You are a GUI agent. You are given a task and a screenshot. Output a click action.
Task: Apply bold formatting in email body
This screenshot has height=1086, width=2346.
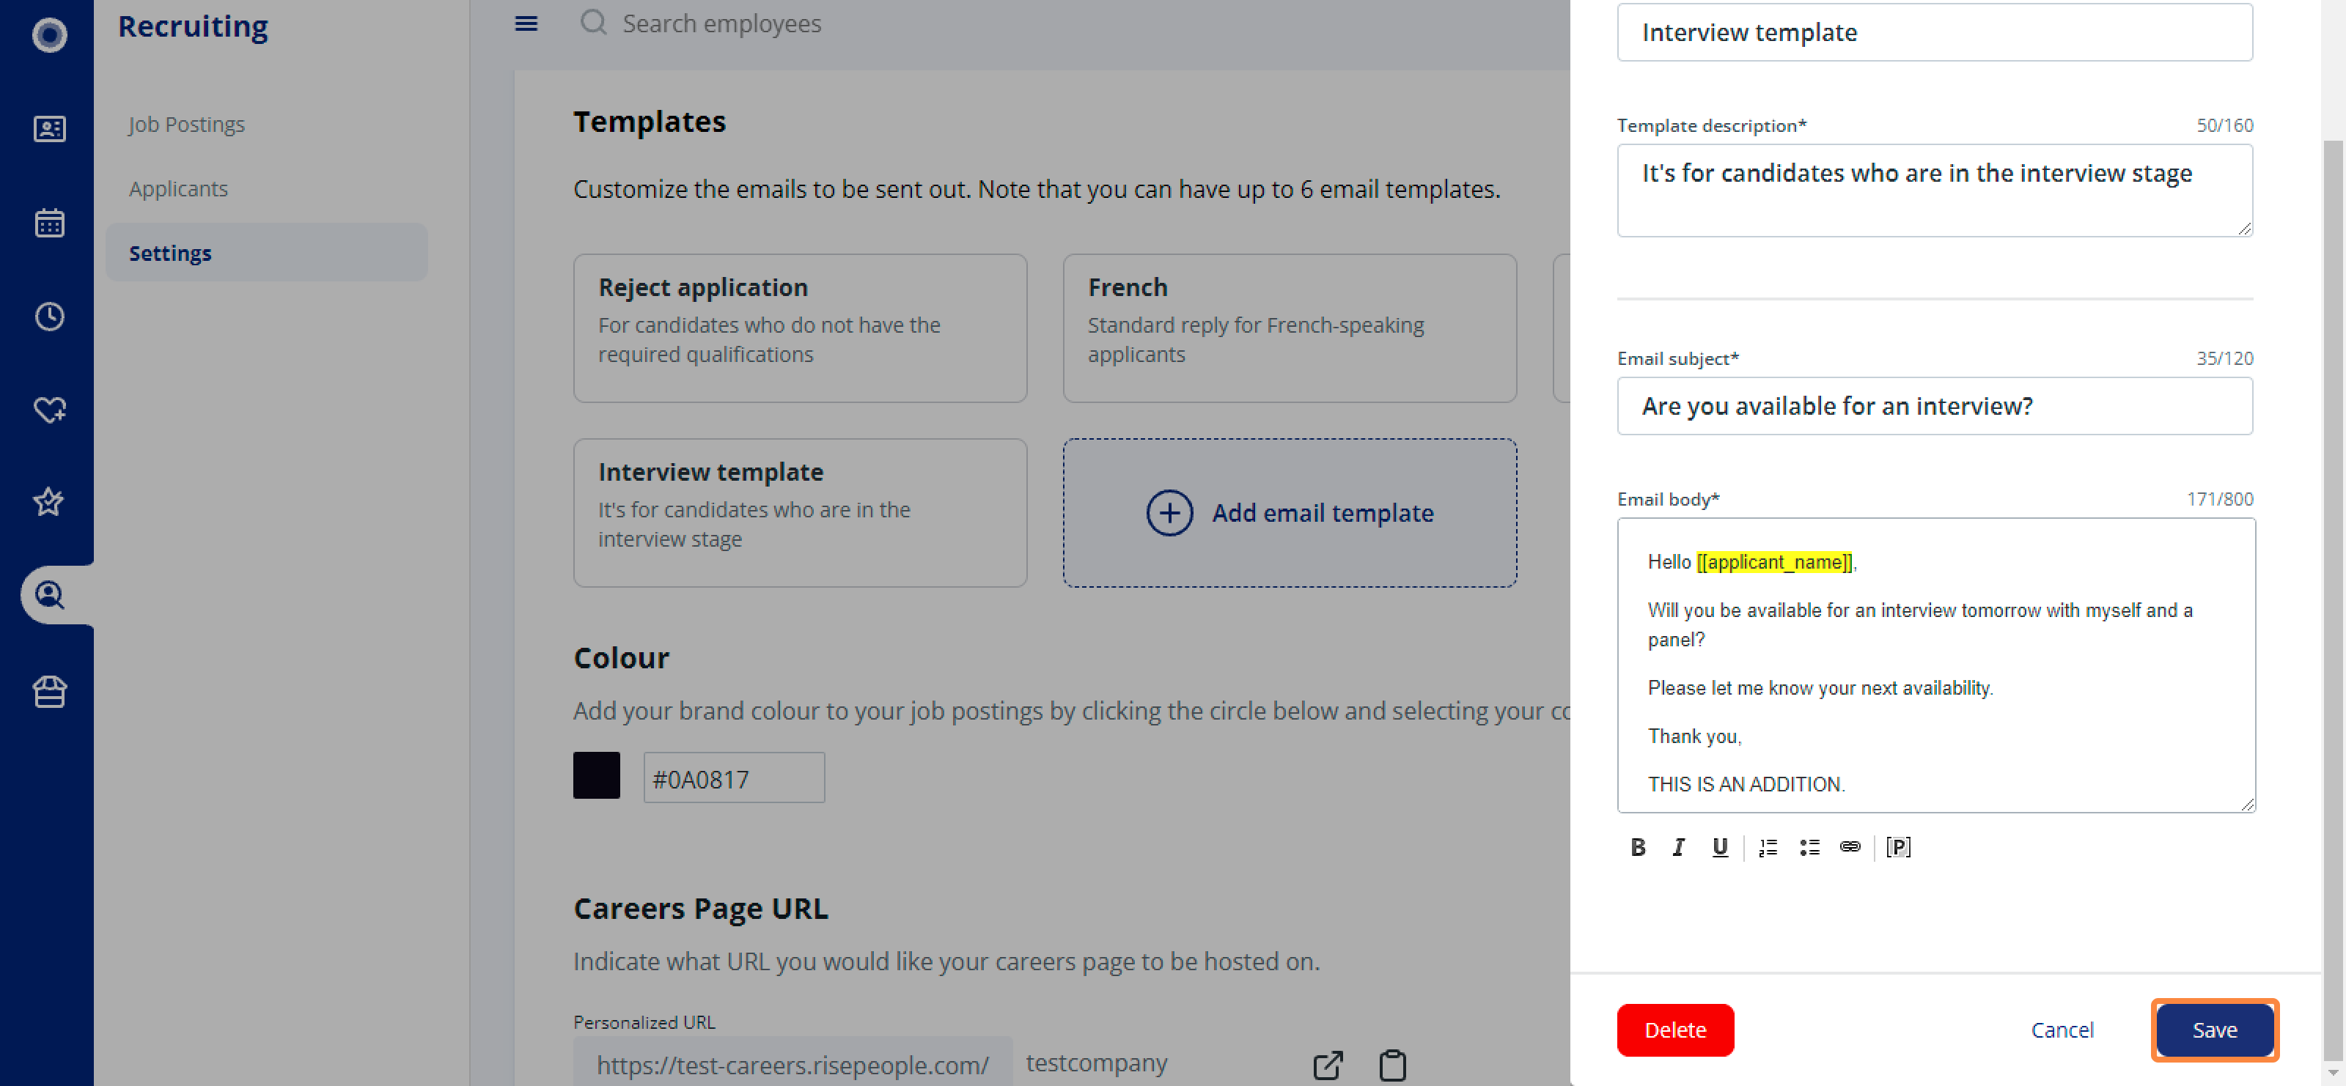1638,848
